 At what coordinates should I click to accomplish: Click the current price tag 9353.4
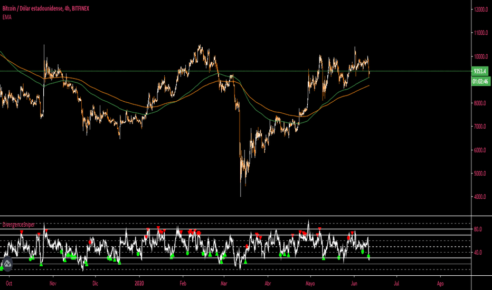(480, 71)
